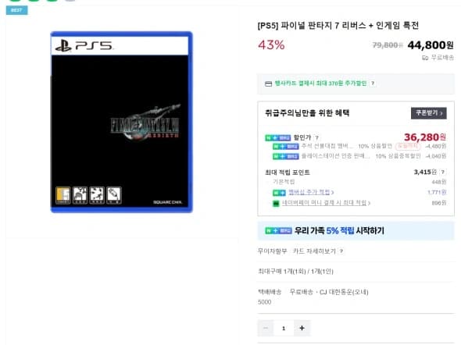Click the 무이자할부 label

[x=272, y=251]
